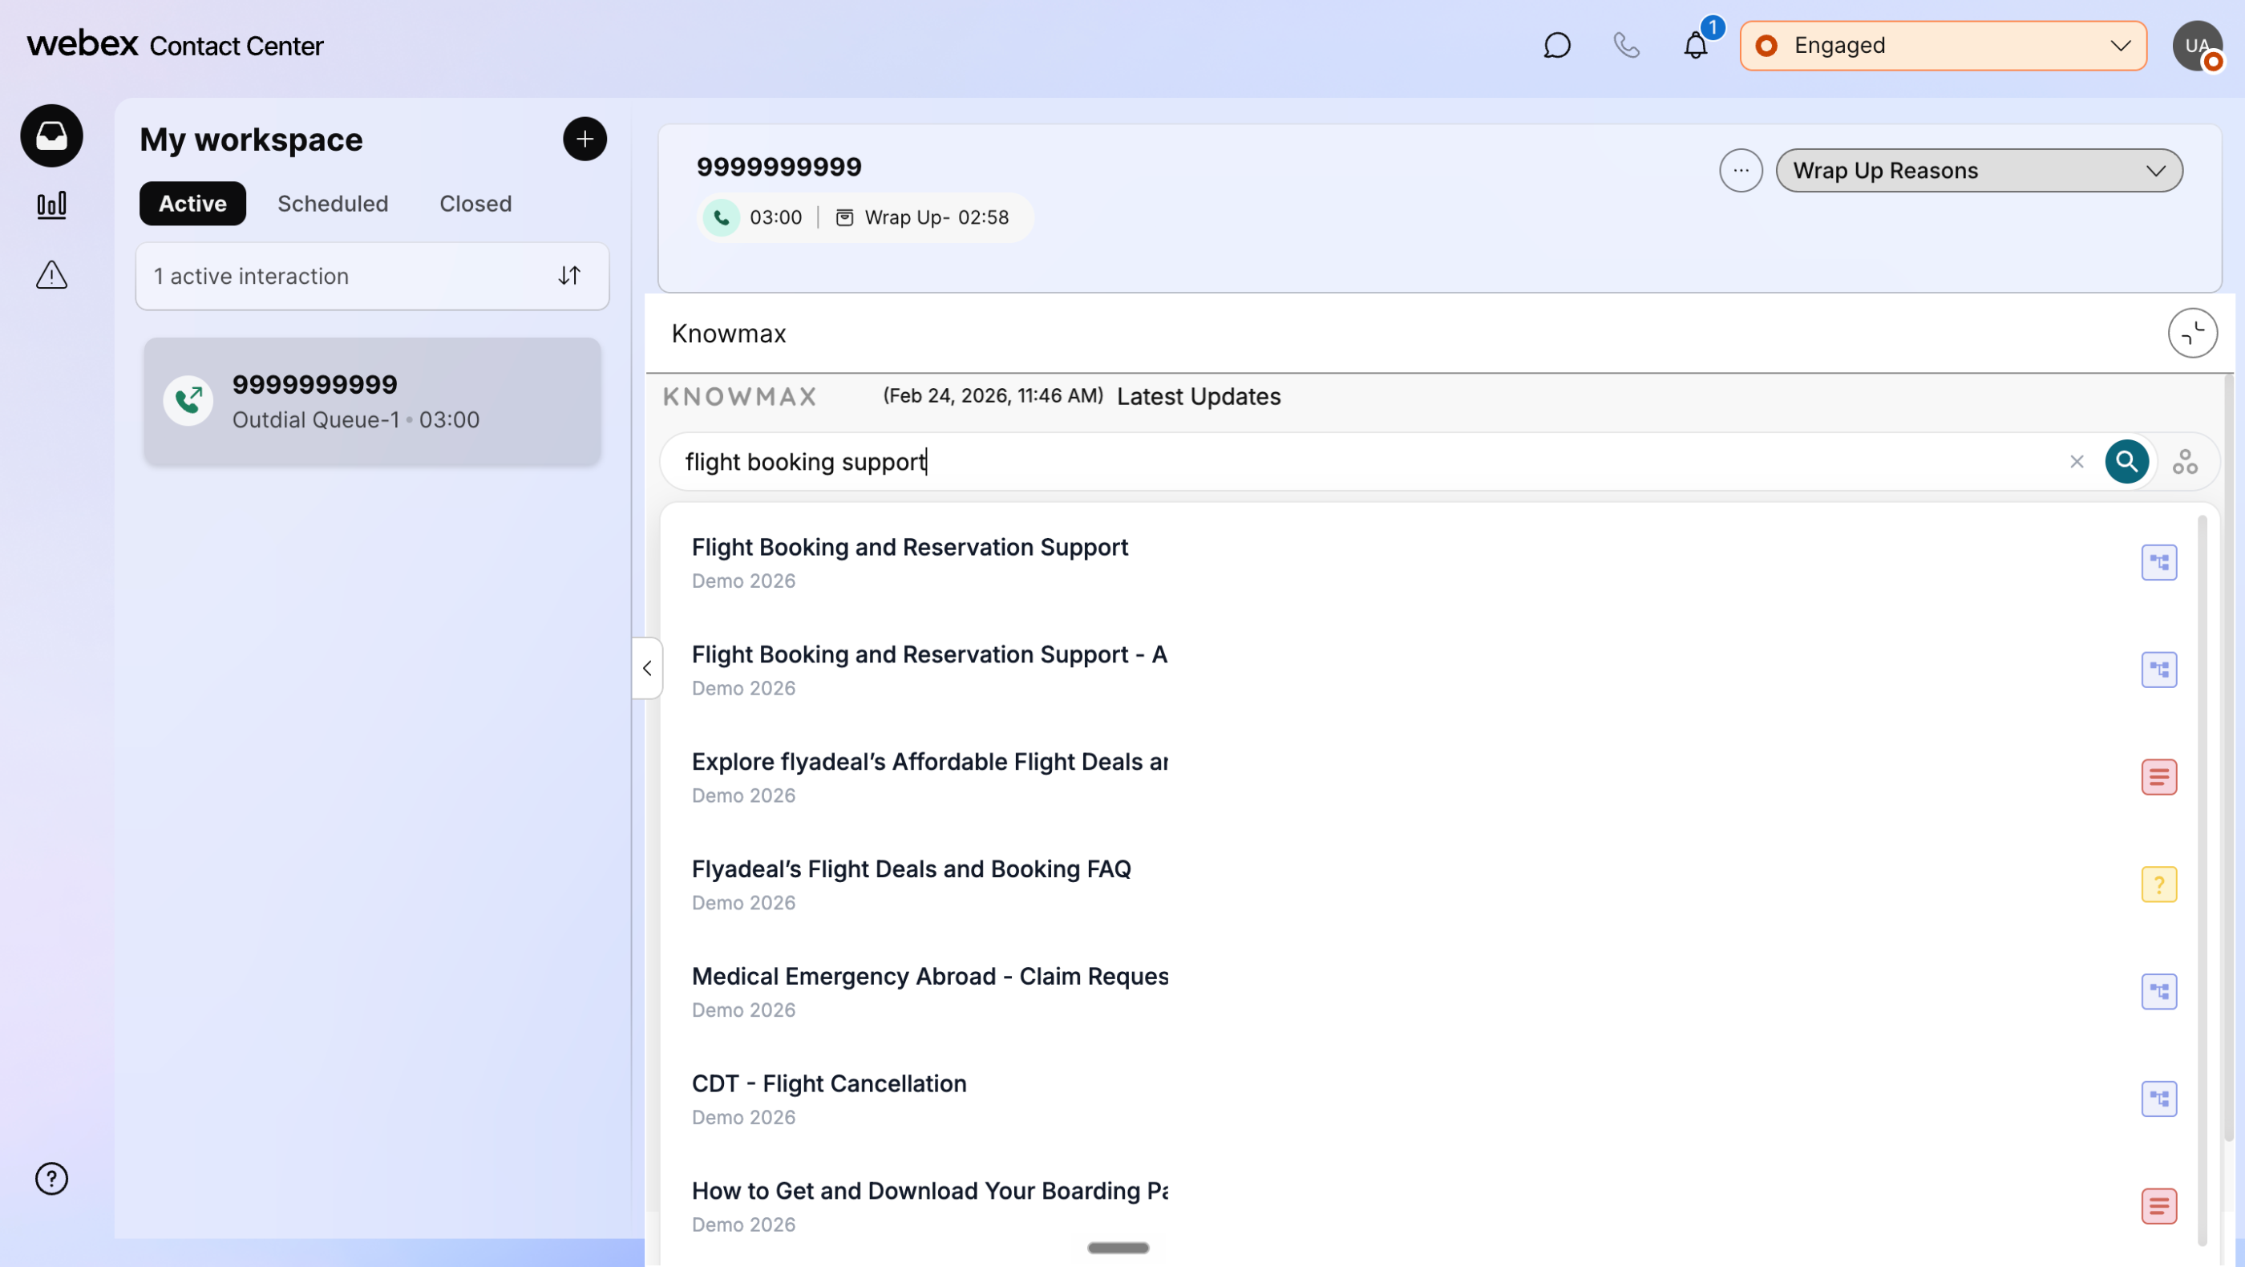Click the wrap up timer icon
The height and width of the screenshot is (1267, 2245).
coord(844,217)
